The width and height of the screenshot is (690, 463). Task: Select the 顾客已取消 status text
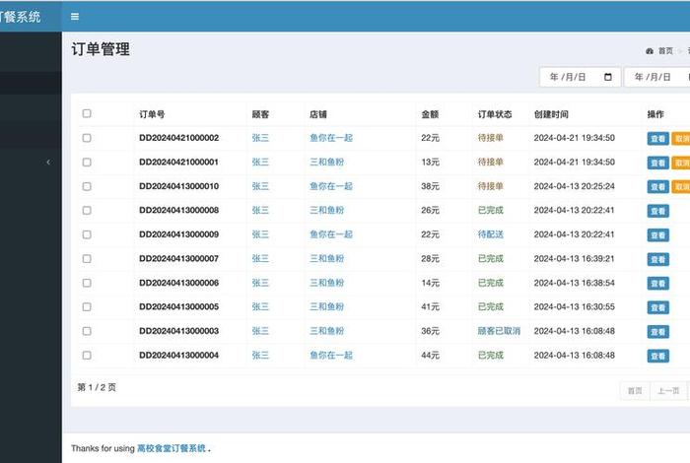coord(499,331)
